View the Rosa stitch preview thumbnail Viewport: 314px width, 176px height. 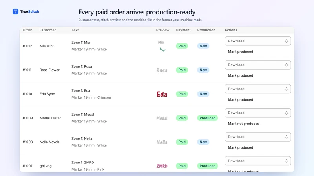pos(162,70)
